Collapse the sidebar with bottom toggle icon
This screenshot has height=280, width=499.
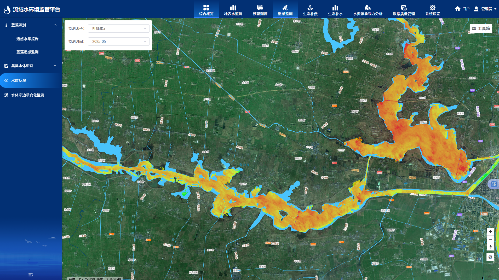click(31, 275)
